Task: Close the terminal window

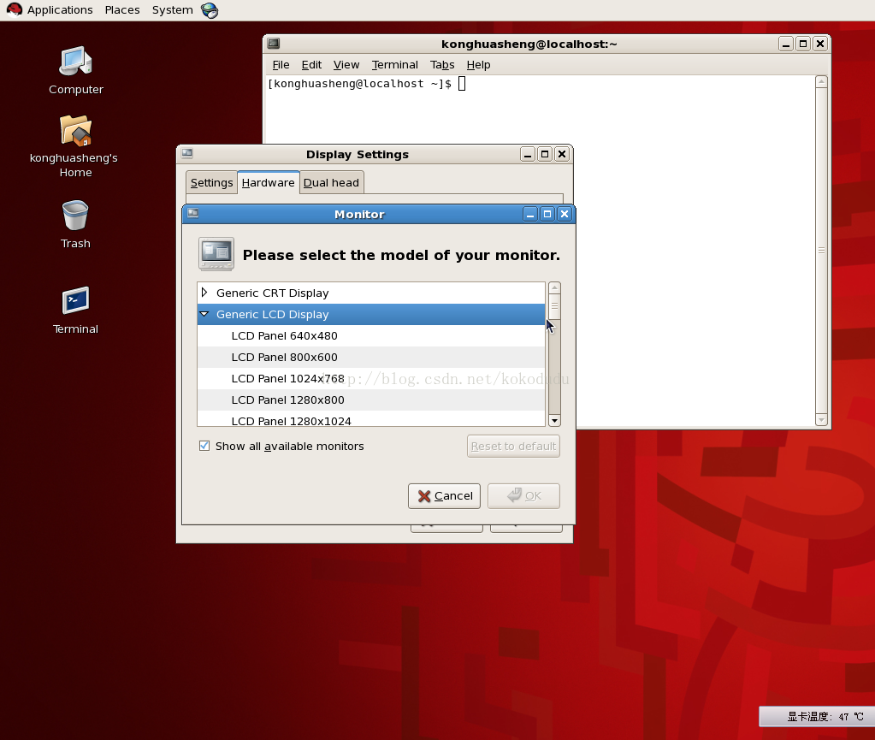Action: tap(819, 44)
